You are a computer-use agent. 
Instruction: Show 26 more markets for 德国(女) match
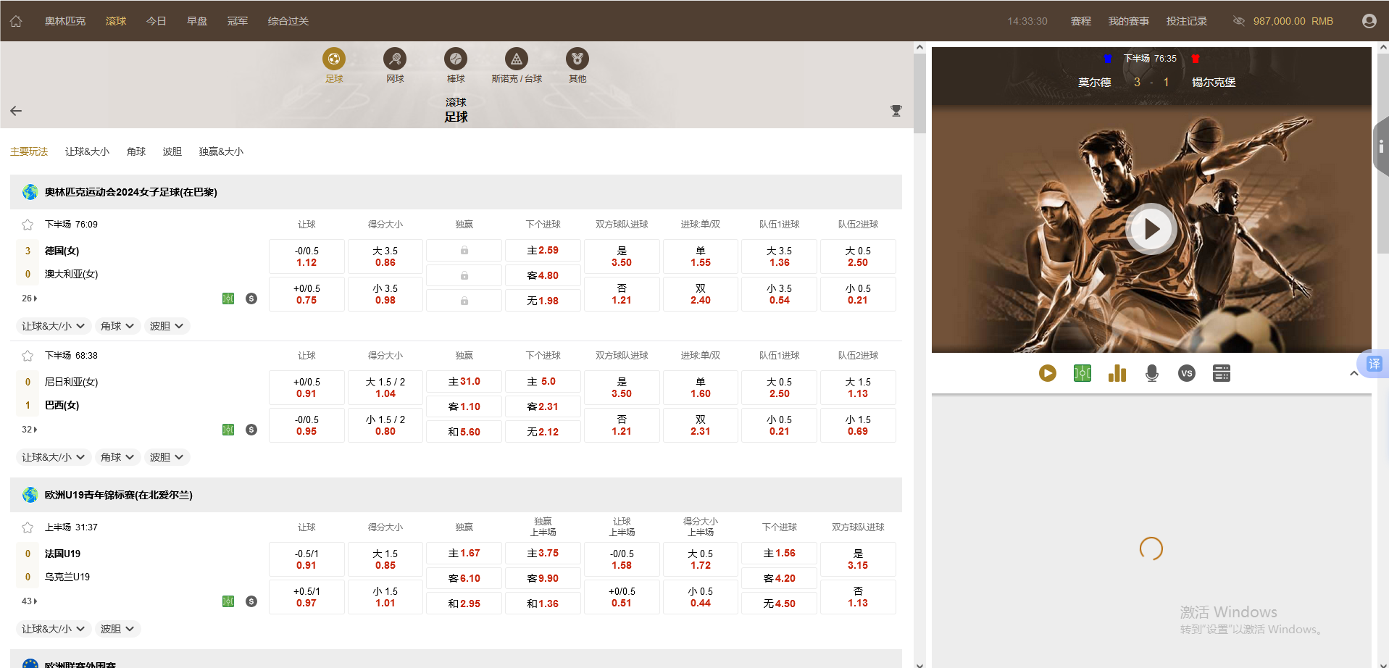click(x=29, y=298)
